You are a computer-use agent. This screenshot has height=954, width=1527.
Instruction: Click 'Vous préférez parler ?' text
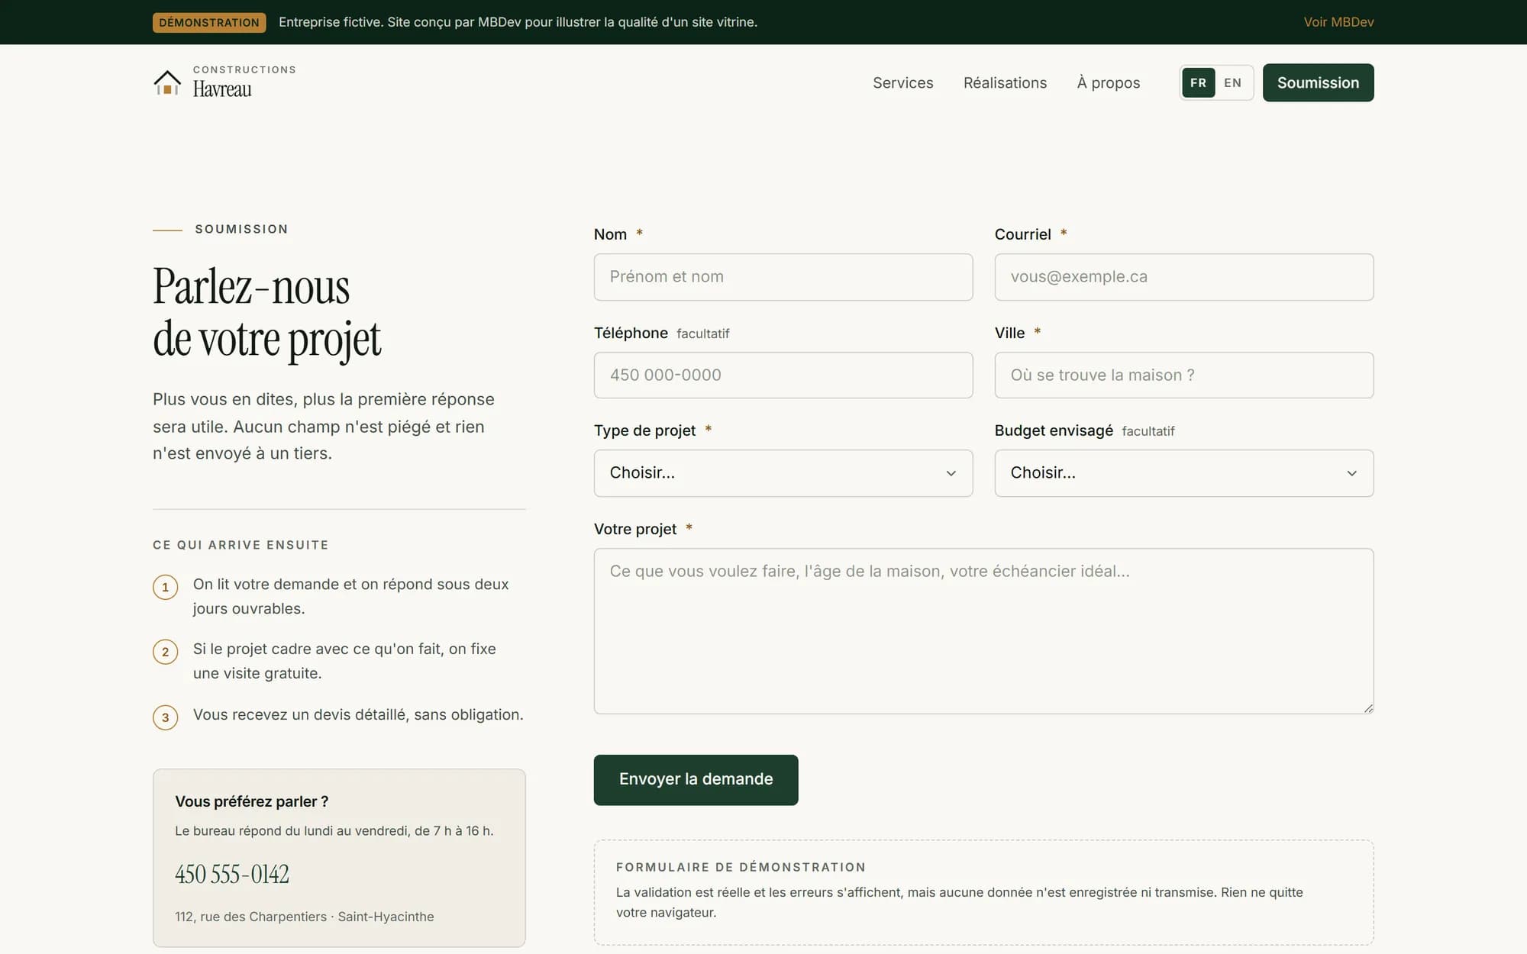pos(251,801)
